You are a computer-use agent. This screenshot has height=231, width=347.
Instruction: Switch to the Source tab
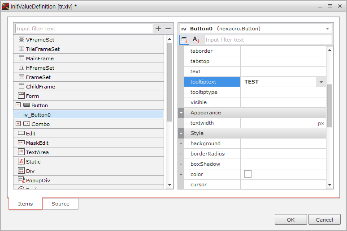(x=61, y=204)
